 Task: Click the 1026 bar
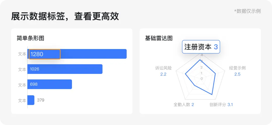click(65, 69)
